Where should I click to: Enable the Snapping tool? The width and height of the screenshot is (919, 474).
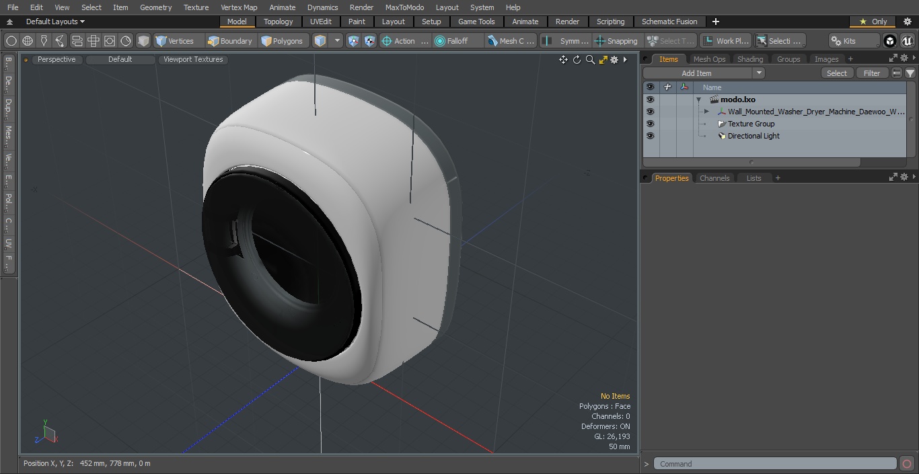[x=616, y=41]
